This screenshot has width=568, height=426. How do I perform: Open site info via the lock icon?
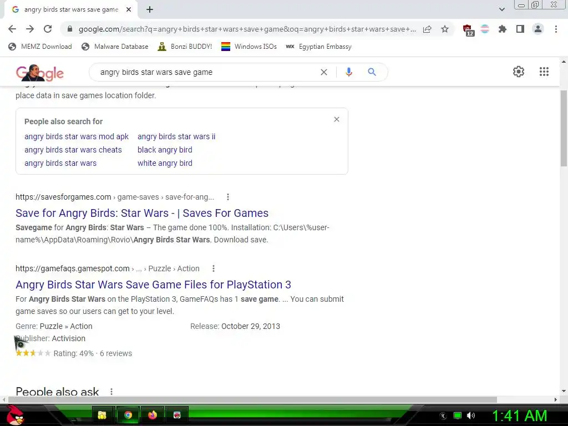(x=70, y=29)
